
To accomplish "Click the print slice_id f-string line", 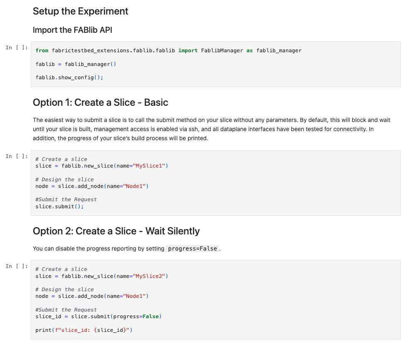I will coord(83,330).
